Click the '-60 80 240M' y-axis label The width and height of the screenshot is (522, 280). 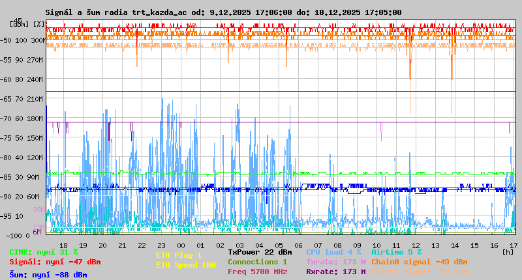tap(22, 79)
